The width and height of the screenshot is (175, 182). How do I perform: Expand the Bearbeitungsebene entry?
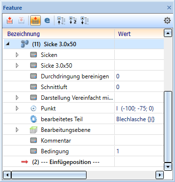click(x=17, y=130)
